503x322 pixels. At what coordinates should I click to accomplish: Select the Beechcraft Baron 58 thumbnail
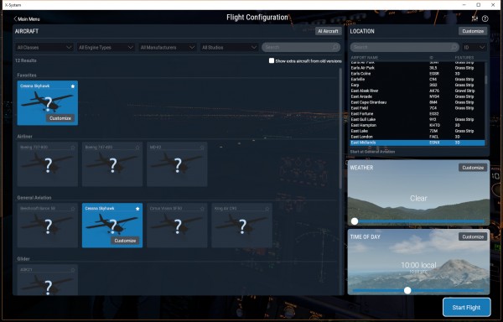tap(48, 226)
